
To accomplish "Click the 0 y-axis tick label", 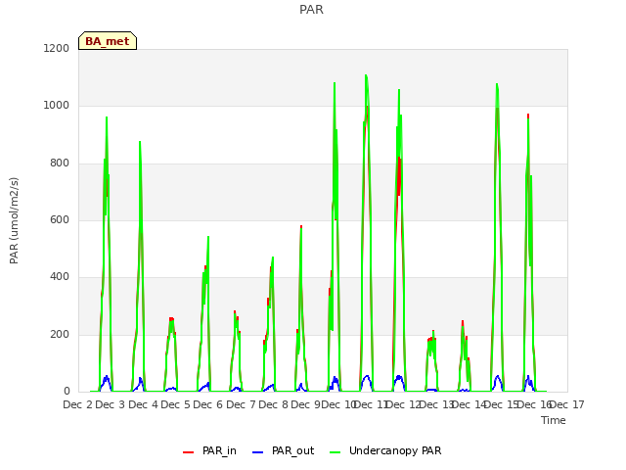I will 67,392.
